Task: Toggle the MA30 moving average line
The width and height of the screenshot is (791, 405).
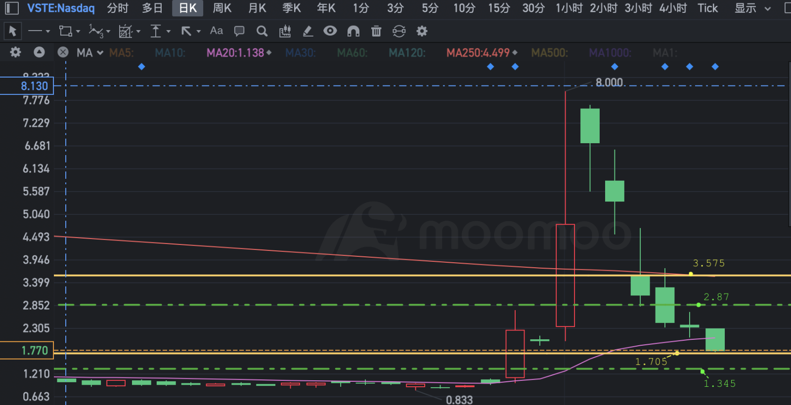Action: [x=300, y=53]
